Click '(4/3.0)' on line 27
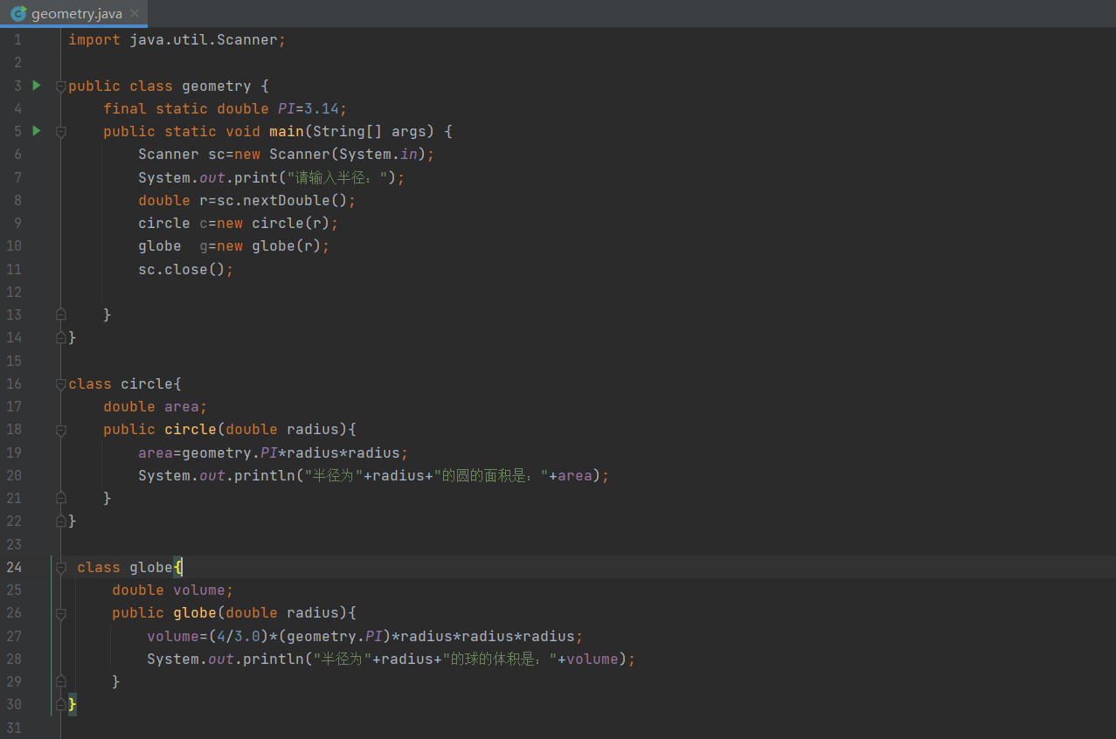The image size is (1116, 739). [239, 636]
